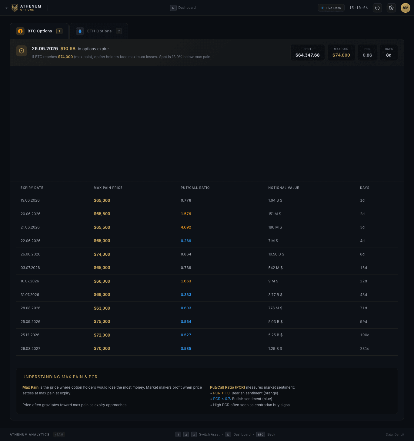Select the 26.03.2027 expiry row

click(x=207, y=349)
